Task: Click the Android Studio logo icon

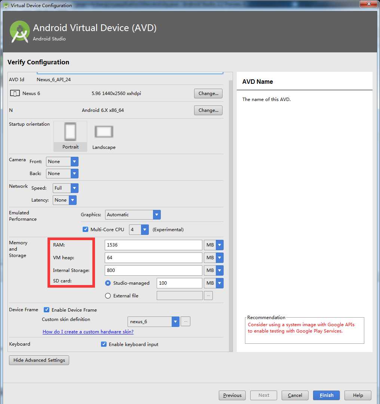Action: 19,32
